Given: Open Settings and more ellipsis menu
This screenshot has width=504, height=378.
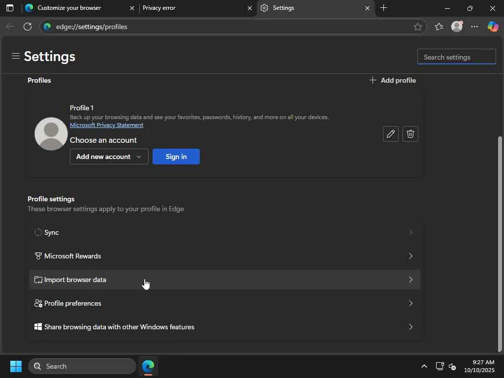Looking at the screenshot, I should coord(474,27).
